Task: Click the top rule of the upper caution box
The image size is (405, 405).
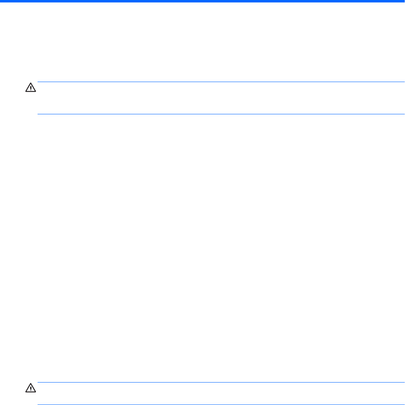Action: 218,82
